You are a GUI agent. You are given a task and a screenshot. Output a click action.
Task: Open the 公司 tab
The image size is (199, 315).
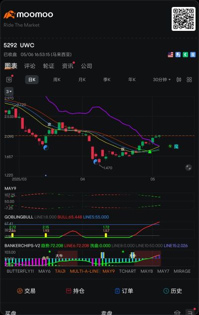click(x=87, y=66)
